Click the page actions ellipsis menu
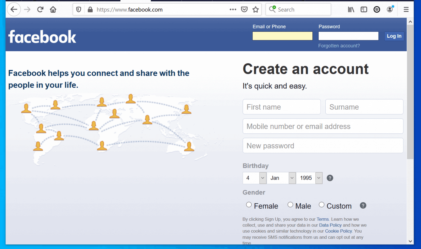This screenshot has width=421, height=249. click(233, 9)
